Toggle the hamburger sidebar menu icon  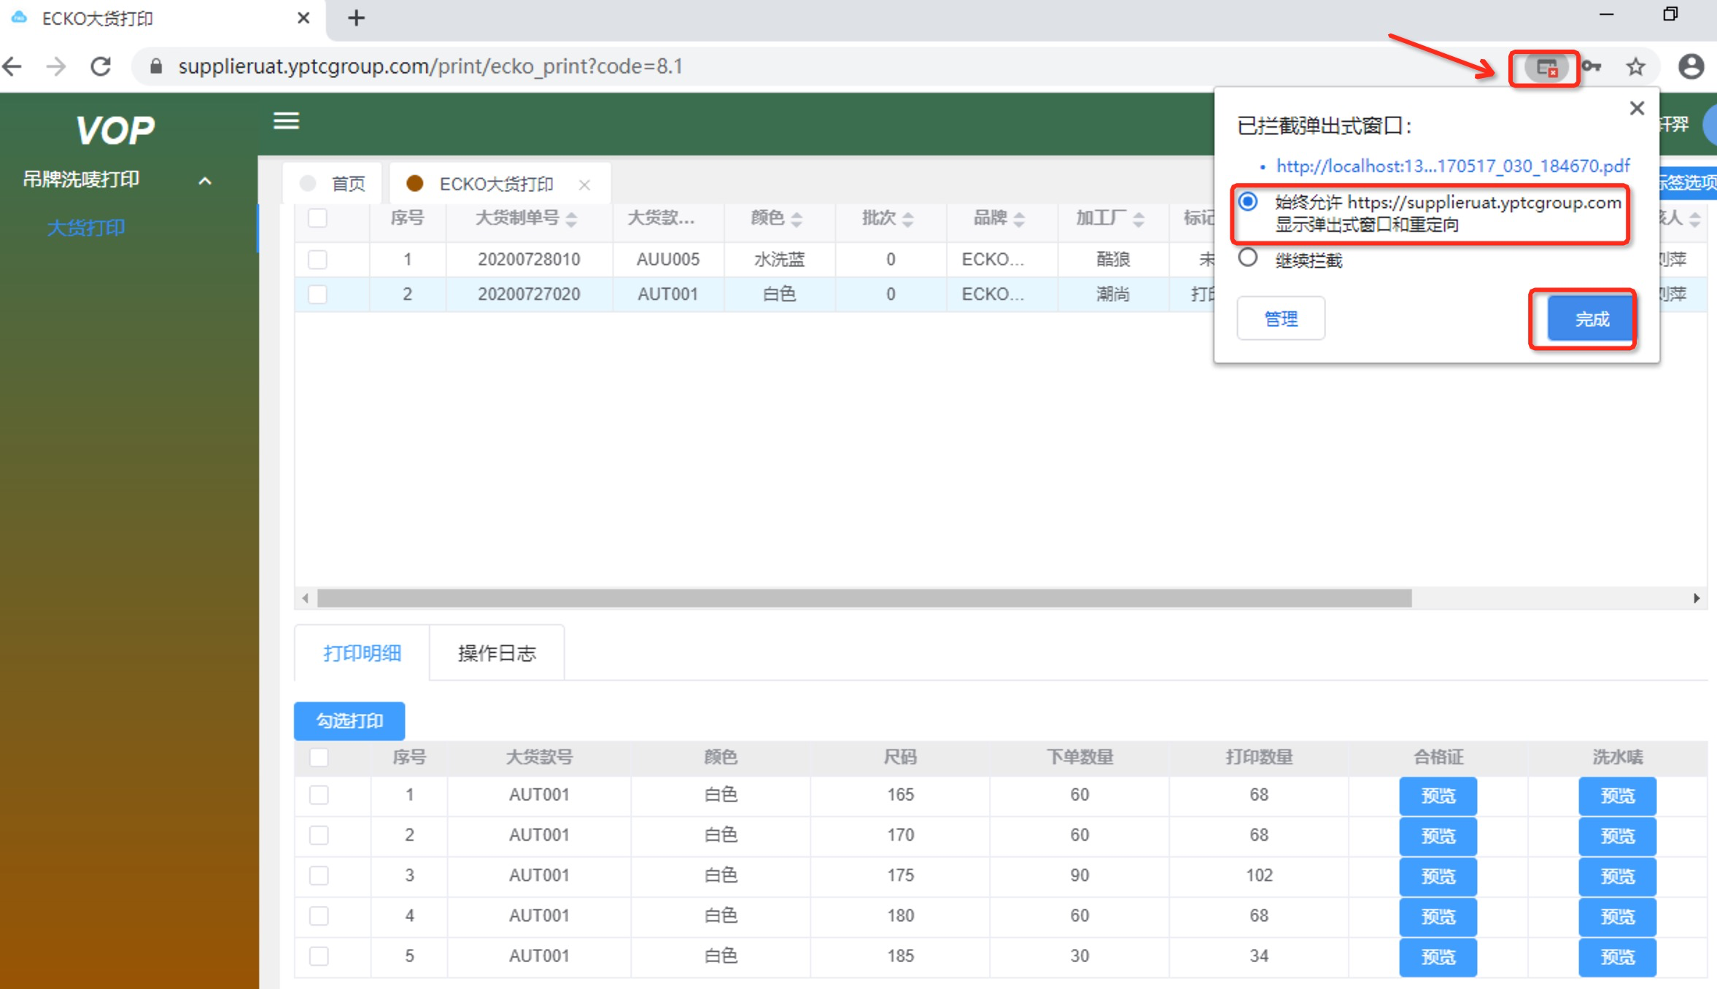286,120
